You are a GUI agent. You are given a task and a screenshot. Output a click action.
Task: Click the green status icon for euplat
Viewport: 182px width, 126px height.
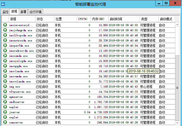coord(5,107)
